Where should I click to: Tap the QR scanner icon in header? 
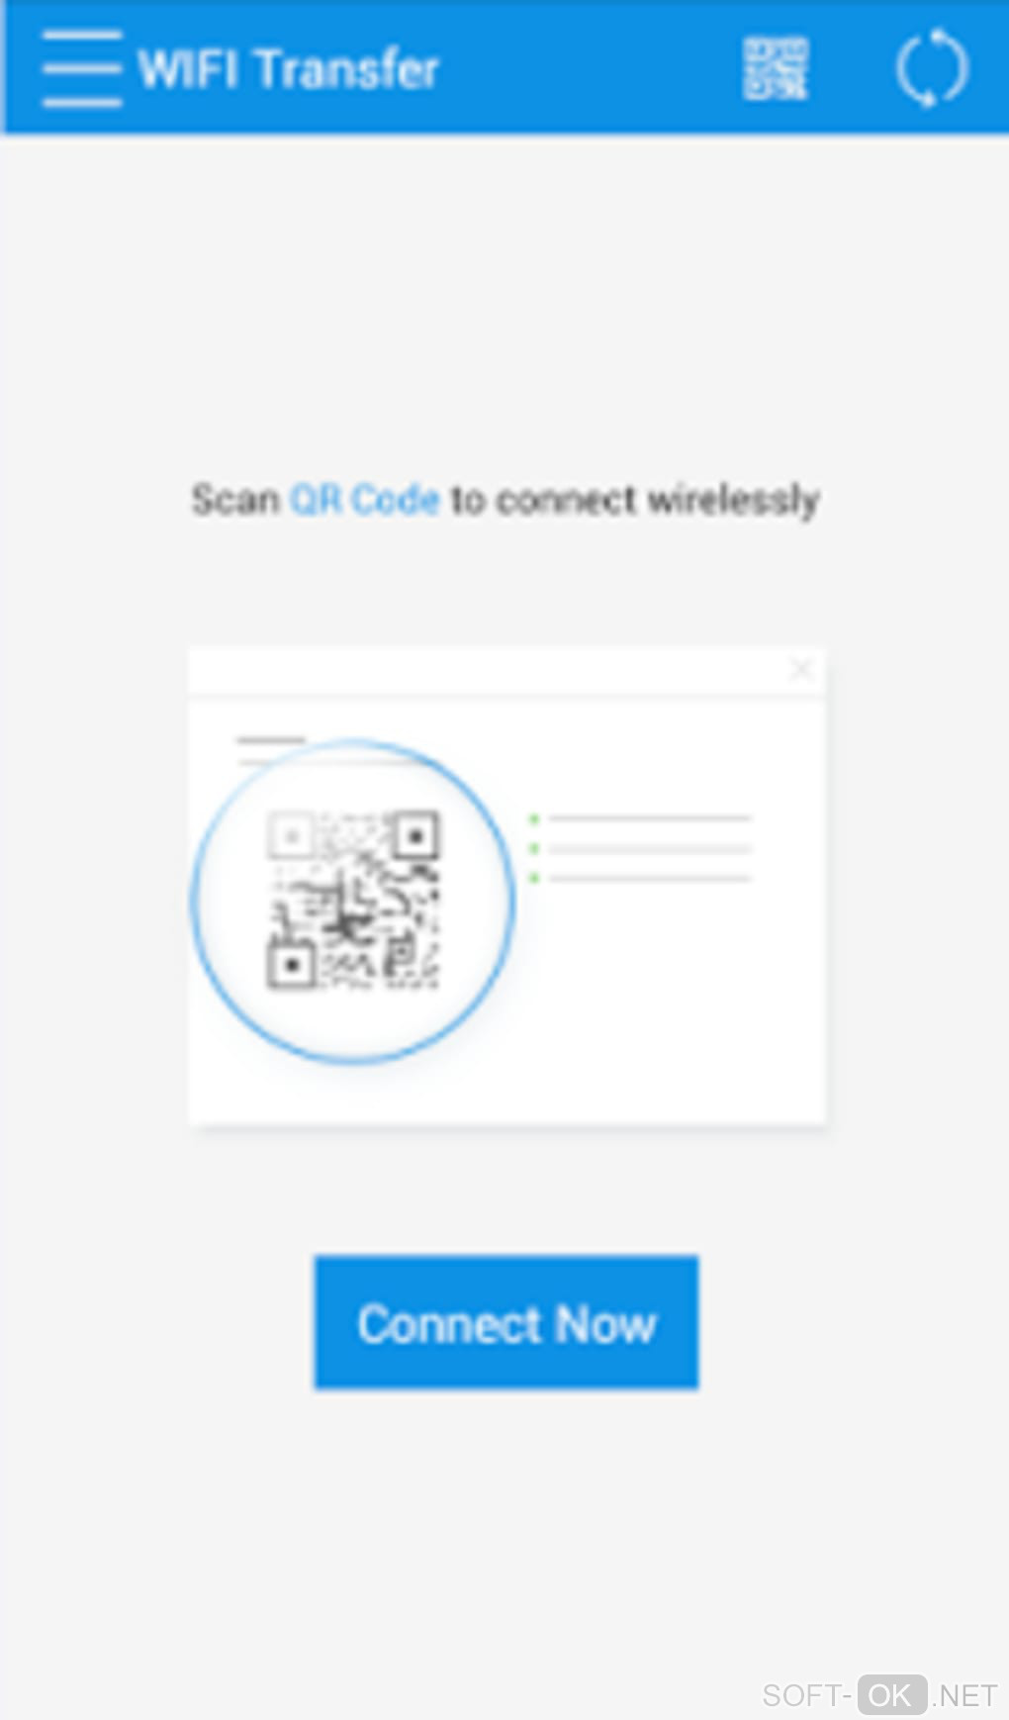pyautogui.click(x=776, y=68)
